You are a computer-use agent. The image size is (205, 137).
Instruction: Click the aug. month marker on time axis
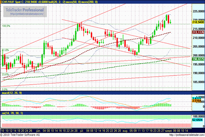[x=124, y=130]
